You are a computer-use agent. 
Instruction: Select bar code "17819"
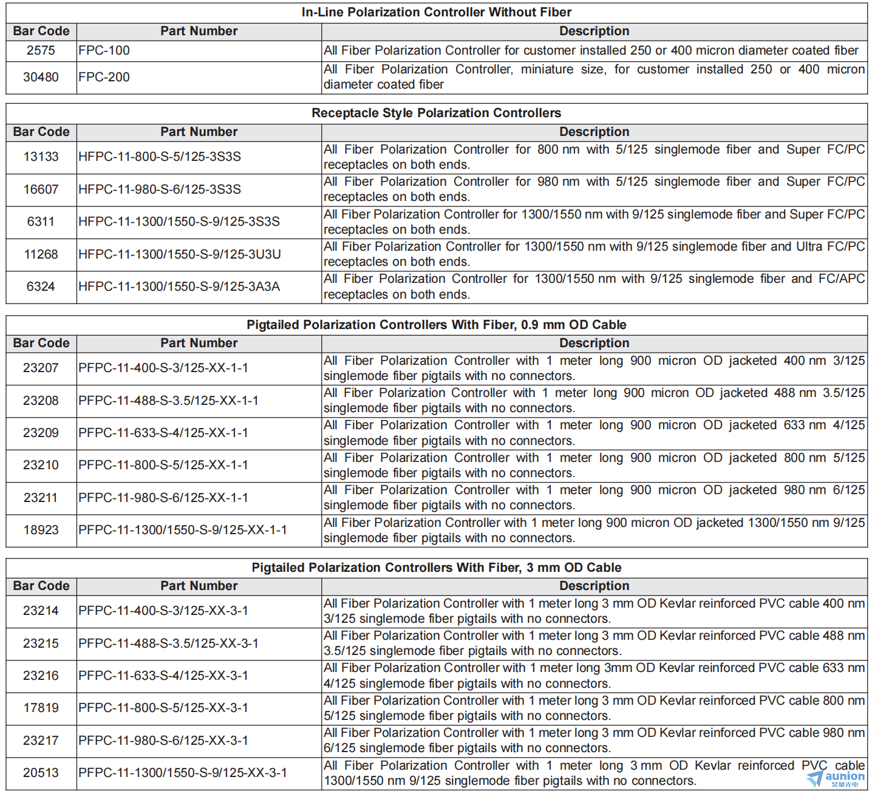[x=41, y=708]
